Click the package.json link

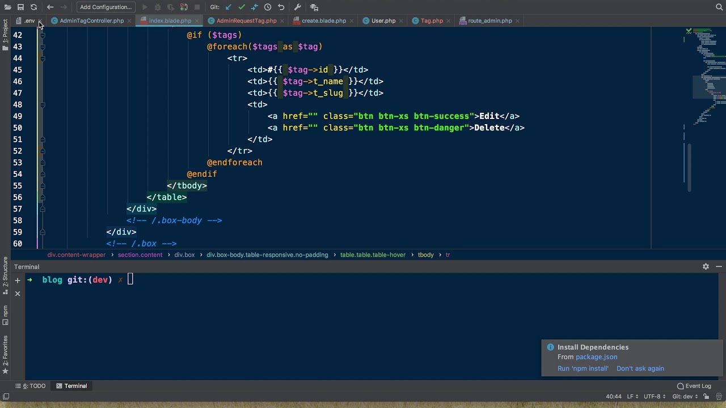click(596, 357)
